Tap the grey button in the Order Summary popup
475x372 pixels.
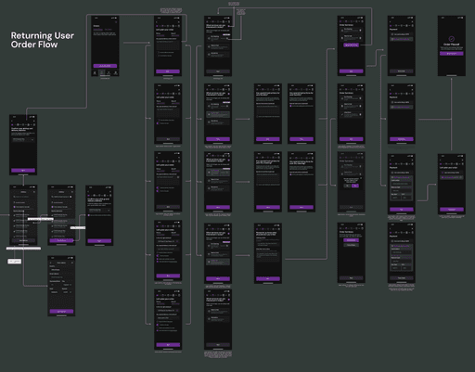click(347, 186)
